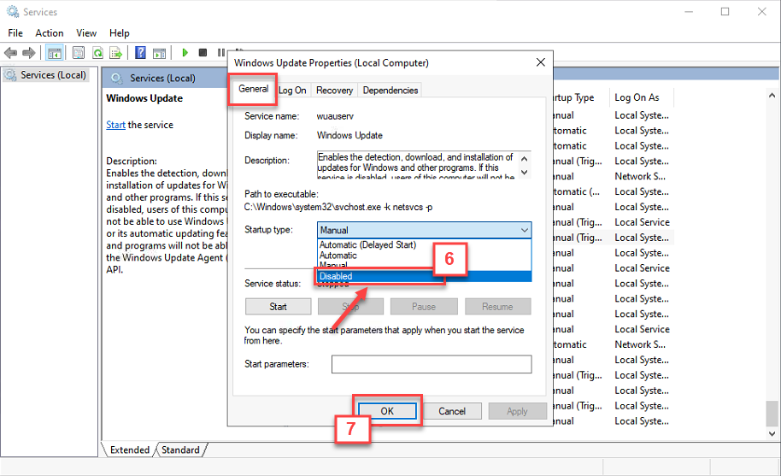Screen dimensions: 781x476
Task: Toggle the Show/Hide Action Pane toolbar icon
Action: pyautogui.click(x=160, y=53)
